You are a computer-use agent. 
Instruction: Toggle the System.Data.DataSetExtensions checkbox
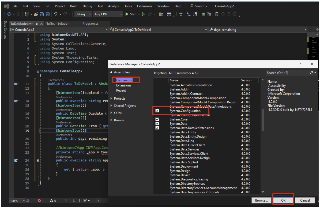tap(157, 128)
